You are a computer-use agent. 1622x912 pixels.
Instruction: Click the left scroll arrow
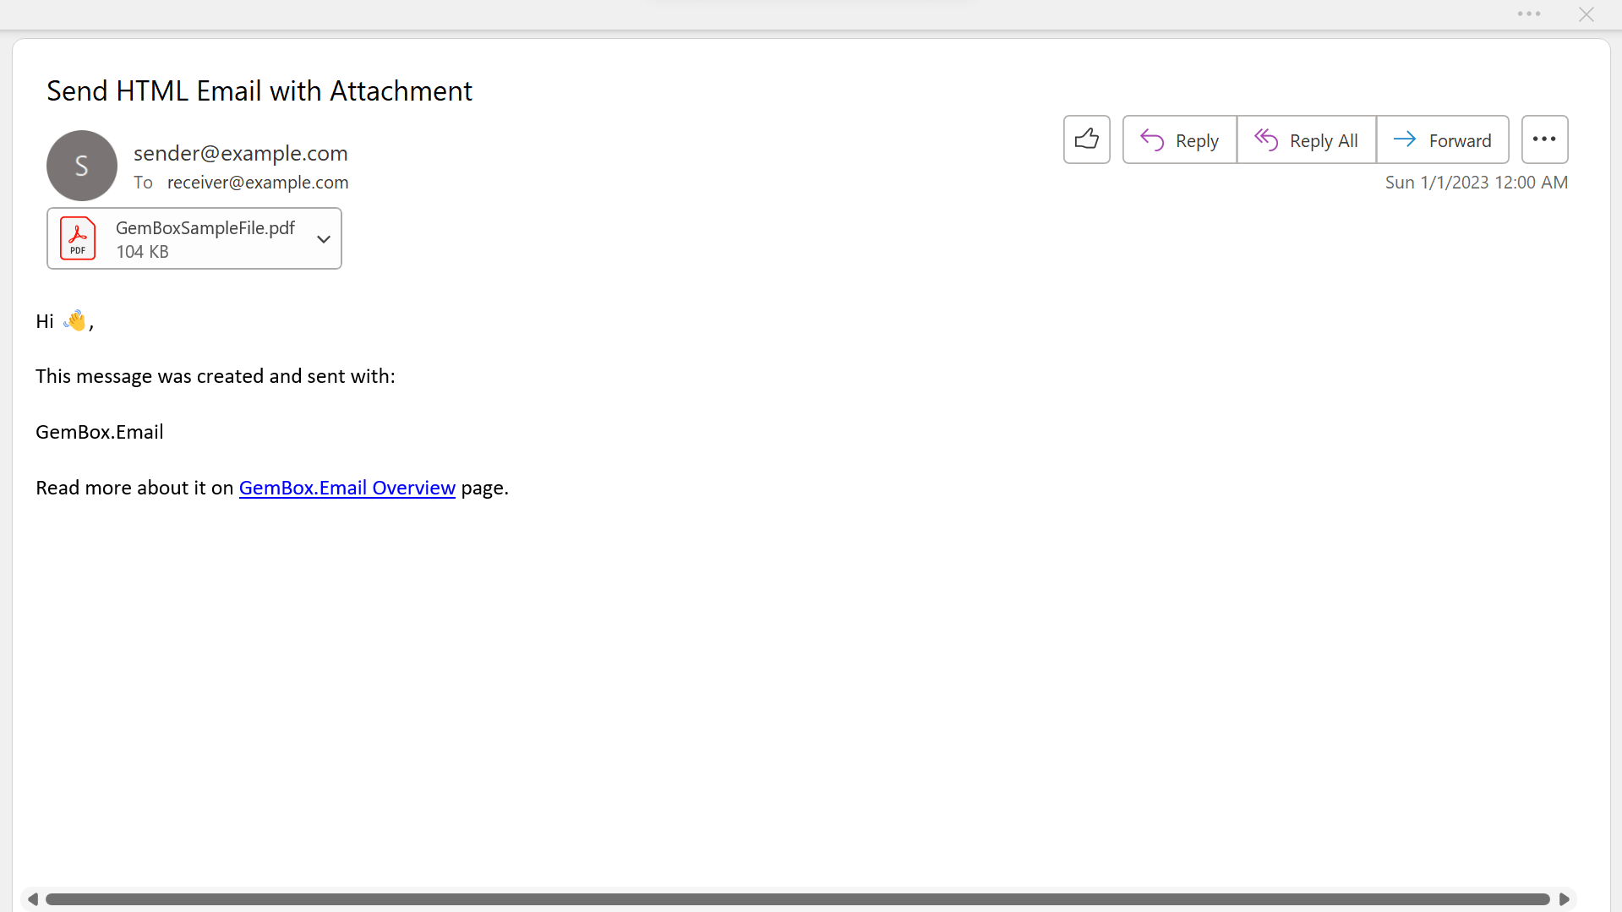pyautogui.click(x=33, y=899)
